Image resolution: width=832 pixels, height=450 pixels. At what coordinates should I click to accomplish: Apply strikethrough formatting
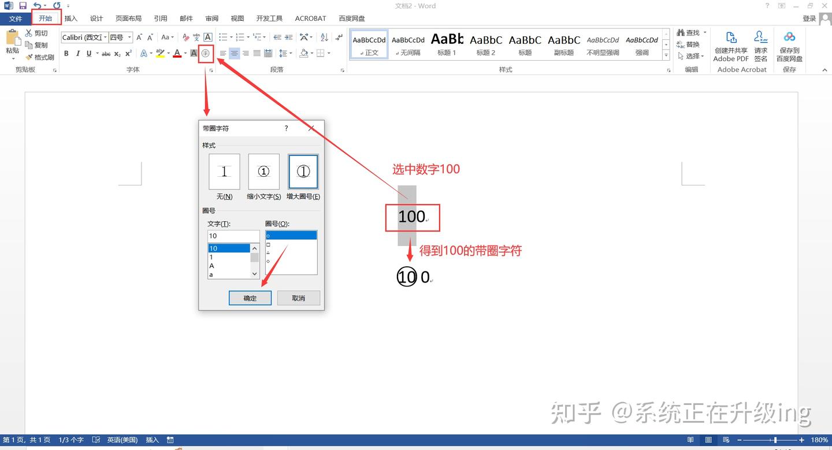click(106, 53)
